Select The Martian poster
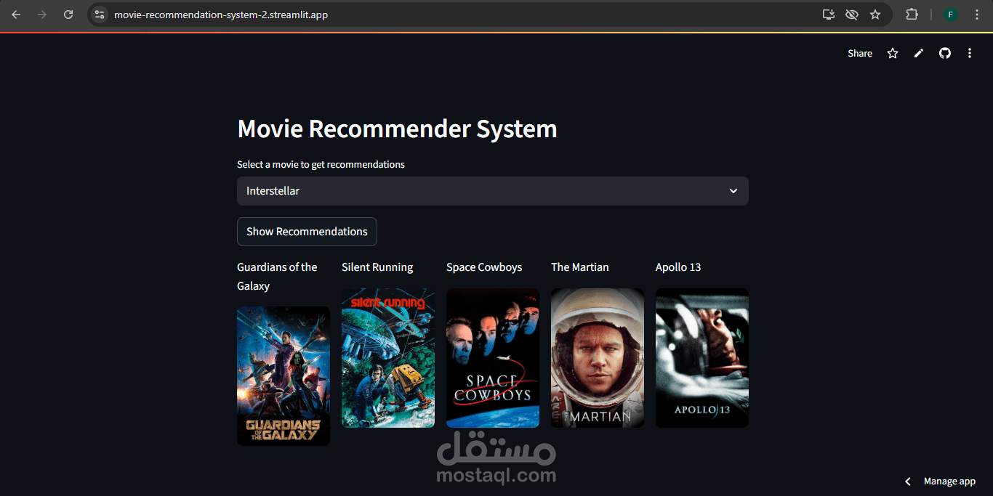Screen dimensions: 993x496 598,358
